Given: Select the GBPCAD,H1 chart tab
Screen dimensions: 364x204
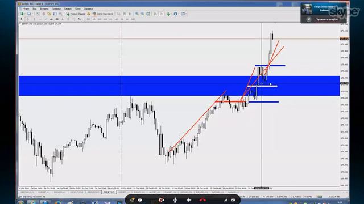Looking at the screenshot, I should click(27, 192).
